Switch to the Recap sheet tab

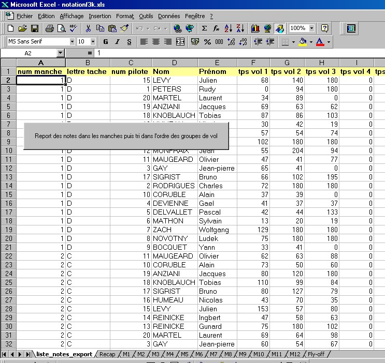[x=107, y=354]
